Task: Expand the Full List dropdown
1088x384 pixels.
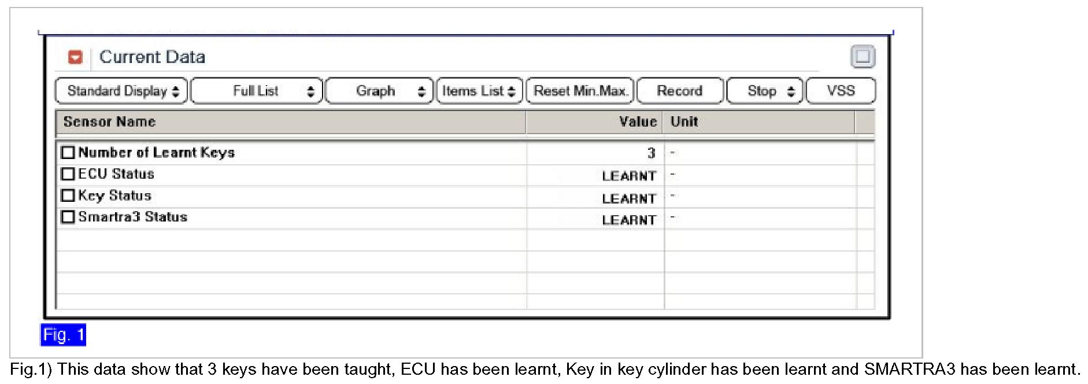Action: [x=257, y=91]
